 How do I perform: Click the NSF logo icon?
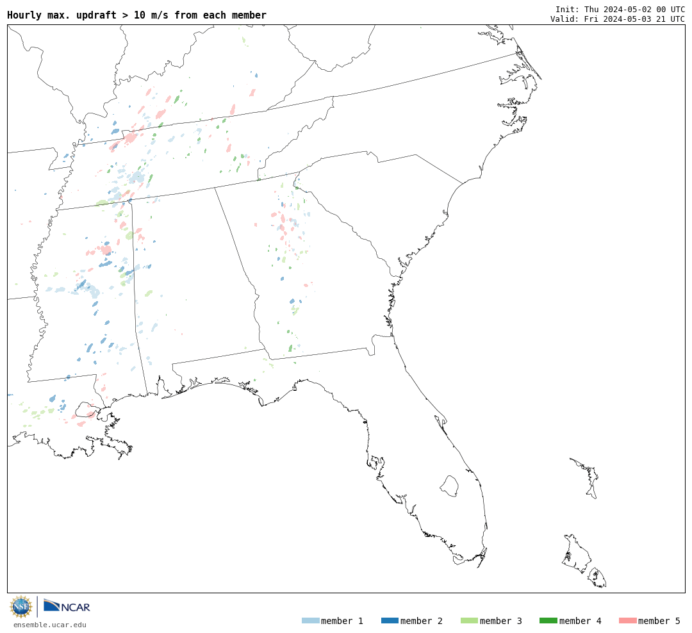pyautogui.click(x=21, y=607)
